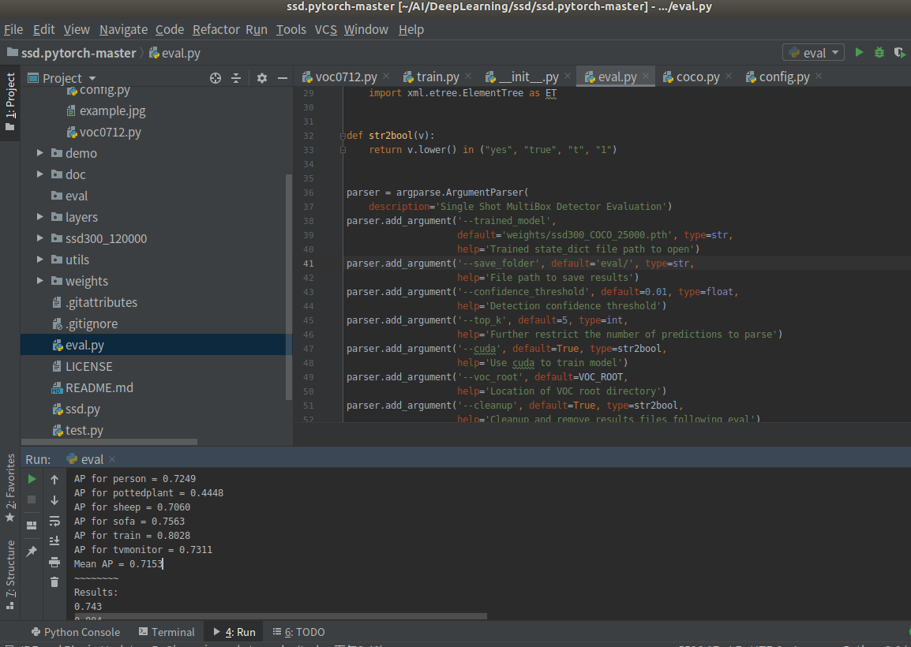Viewport: 911px width, 647px height.
Task: Open the Terminal tool window
Action: tap(167, 631)
